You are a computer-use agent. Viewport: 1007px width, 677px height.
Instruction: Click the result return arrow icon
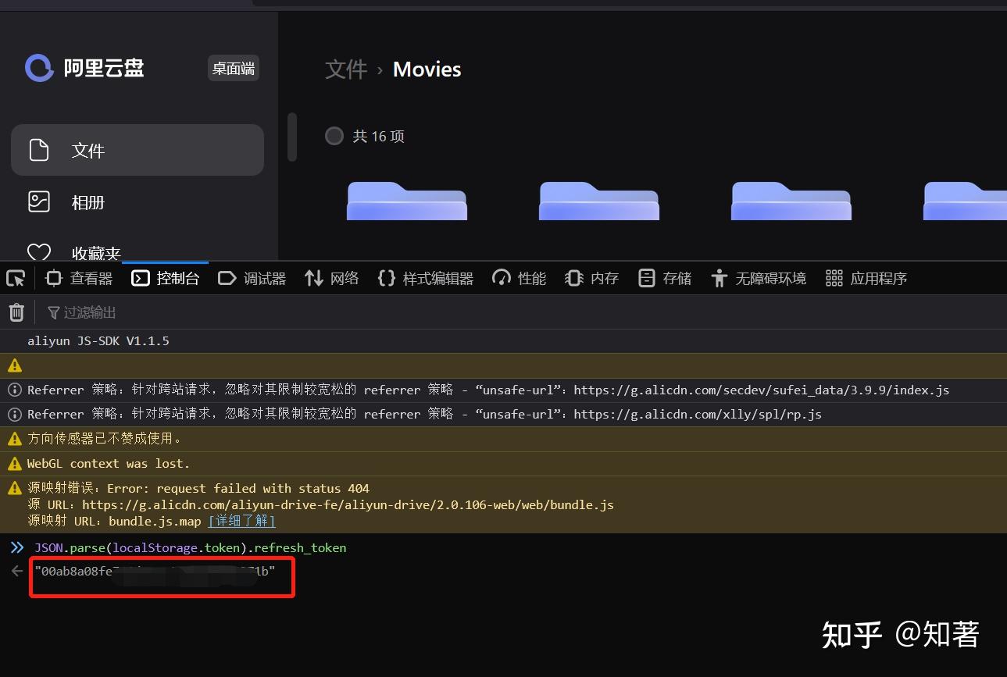pyautogui.click(x=17, y=572)
